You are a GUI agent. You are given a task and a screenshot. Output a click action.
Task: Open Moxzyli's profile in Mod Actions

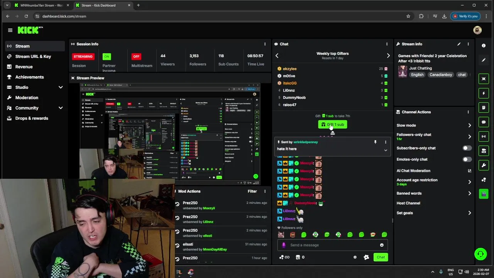point(209,208)
